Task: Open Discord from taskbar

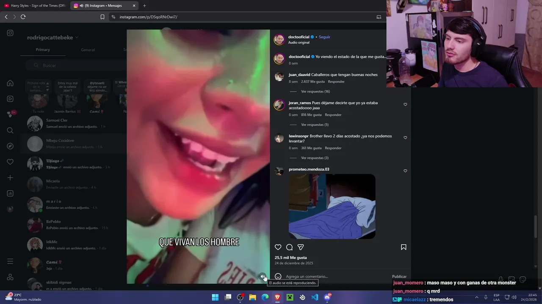Action: pos(327,297)
